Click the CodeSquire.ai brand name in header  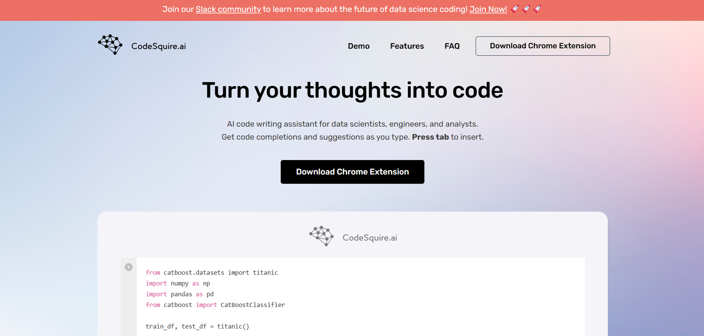coord(158,46)
